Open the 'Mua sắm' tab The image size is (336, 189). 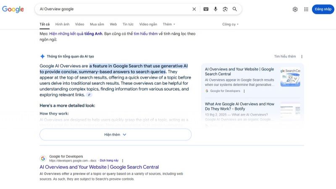[x=97, y=24]
